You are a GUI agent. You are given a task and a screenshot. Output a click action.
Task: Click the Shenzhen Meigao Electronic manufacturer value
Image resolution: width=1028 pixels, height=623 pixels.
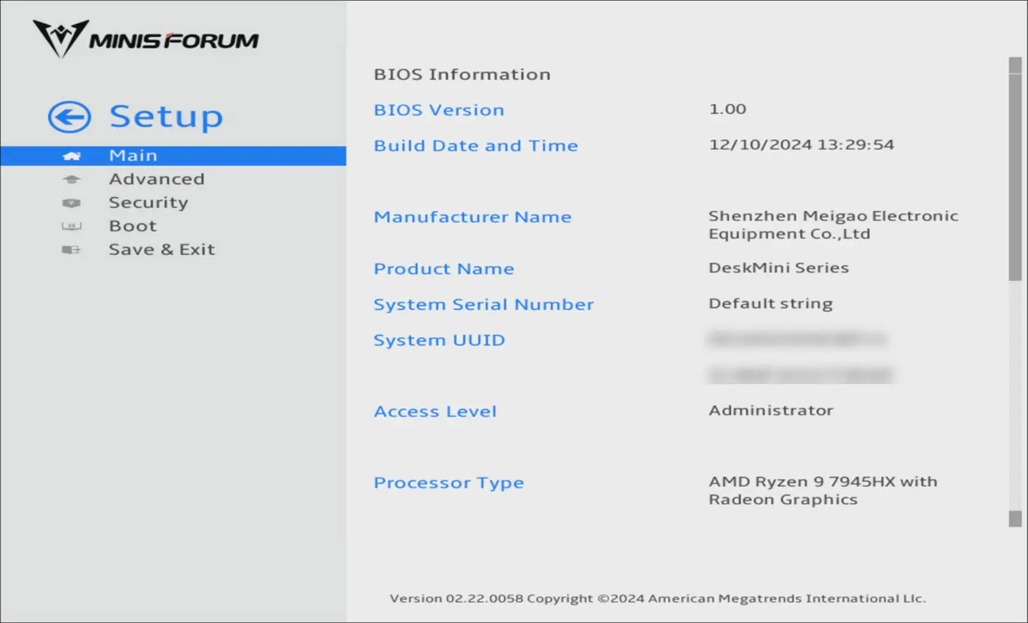click(833, 225)
